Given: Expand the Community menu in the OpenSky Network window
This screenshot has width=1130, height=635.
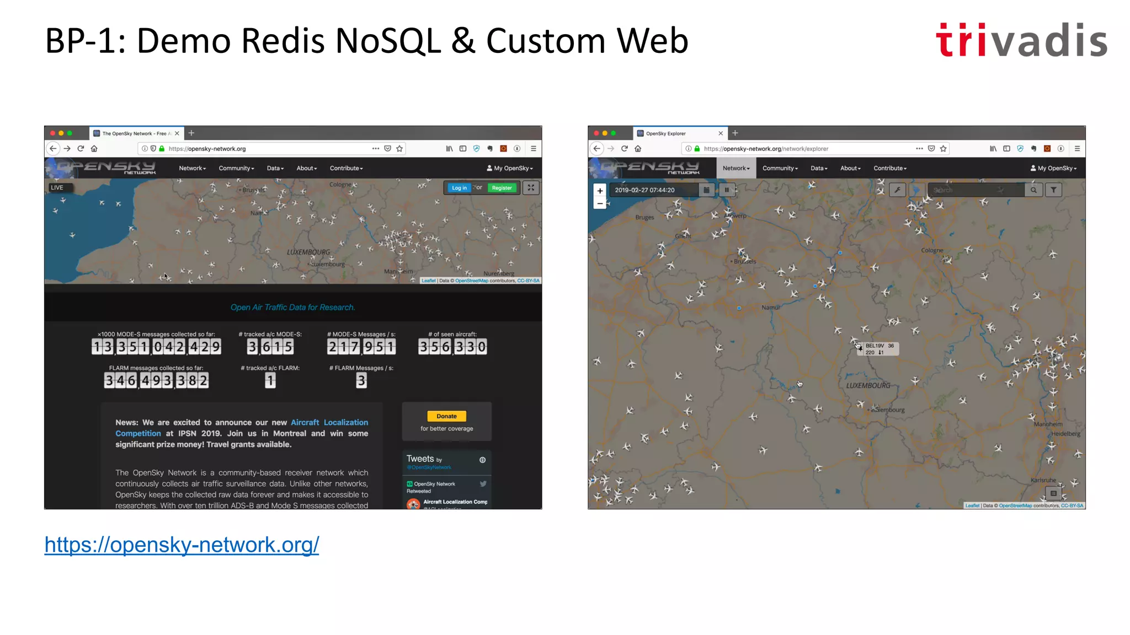Looking at the screenshot, I should [x=236, y=168].
